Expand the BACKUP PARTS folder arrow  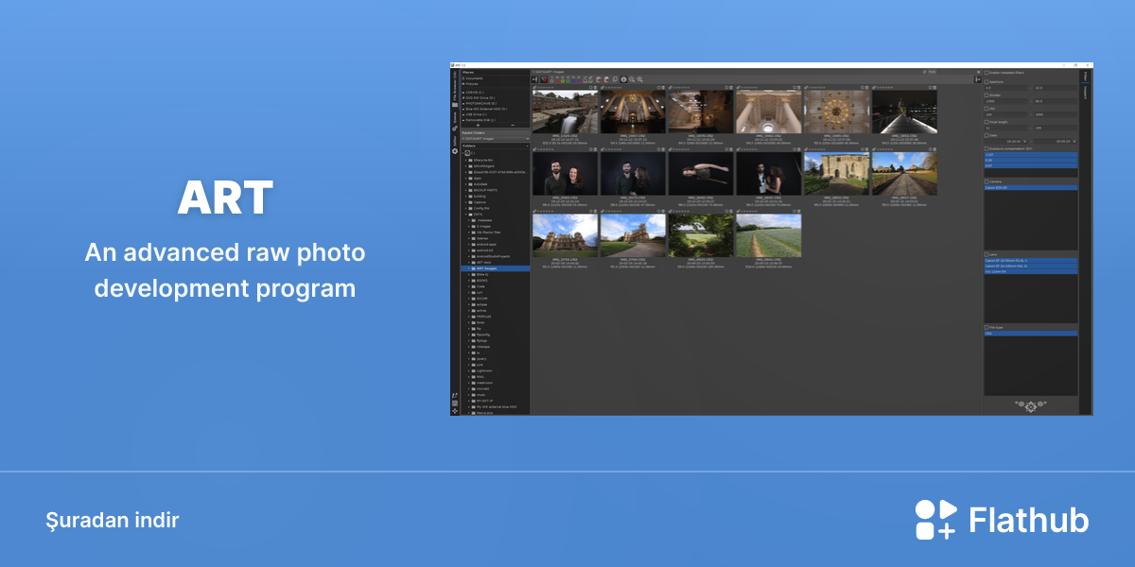464,190
